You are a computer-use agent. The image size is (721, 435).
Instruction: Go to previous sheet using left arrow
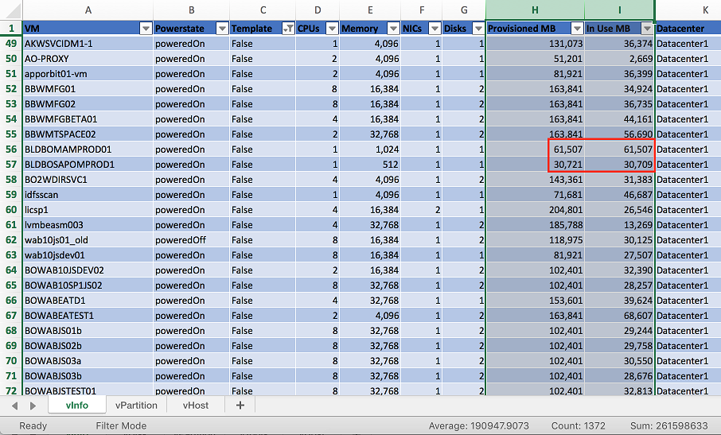pyautogui.click(x=14, y=406)
